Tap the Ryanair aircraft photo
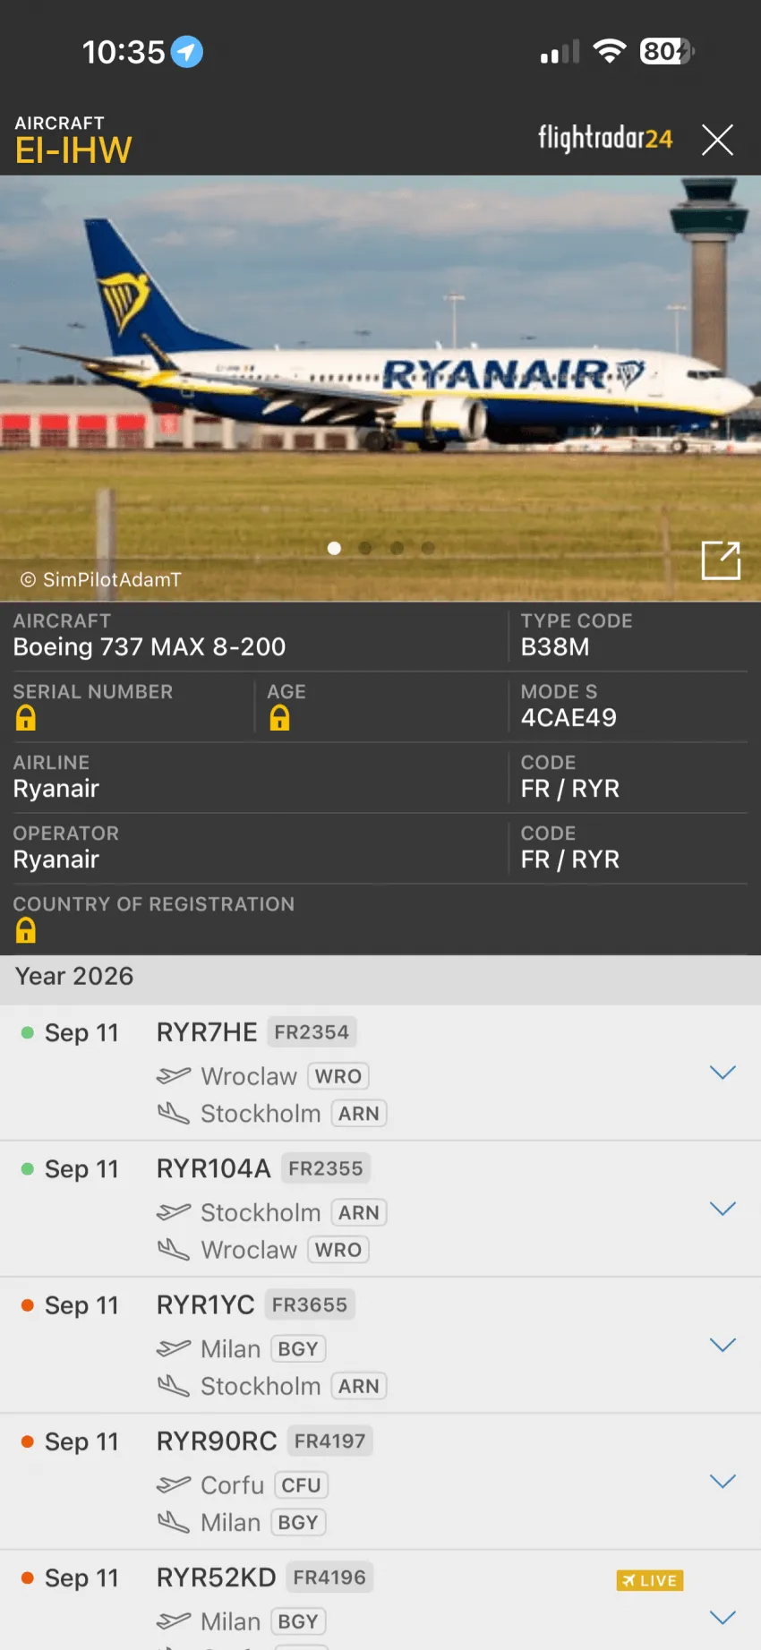This screenshot has height=1650, width=761. [x=380, y=388]
